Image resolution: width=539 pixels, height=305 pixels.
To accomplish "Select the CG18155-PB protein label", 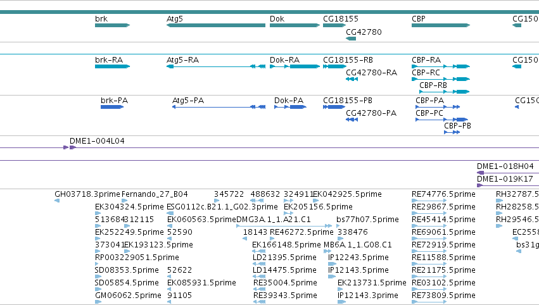I will pyautogui.click(x=348, y=100).
